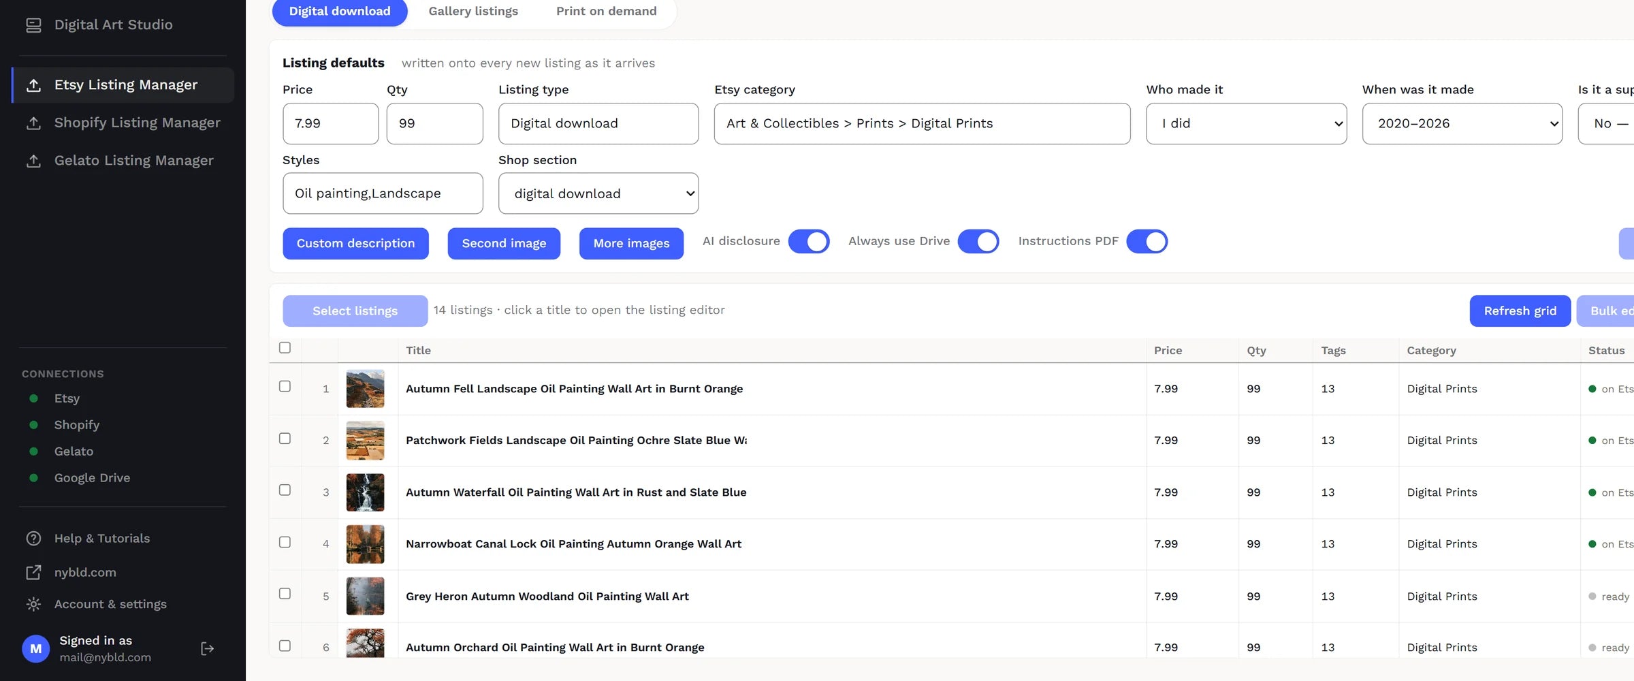
Task: Click the Price input field showing 7.99
Action: 331,124
